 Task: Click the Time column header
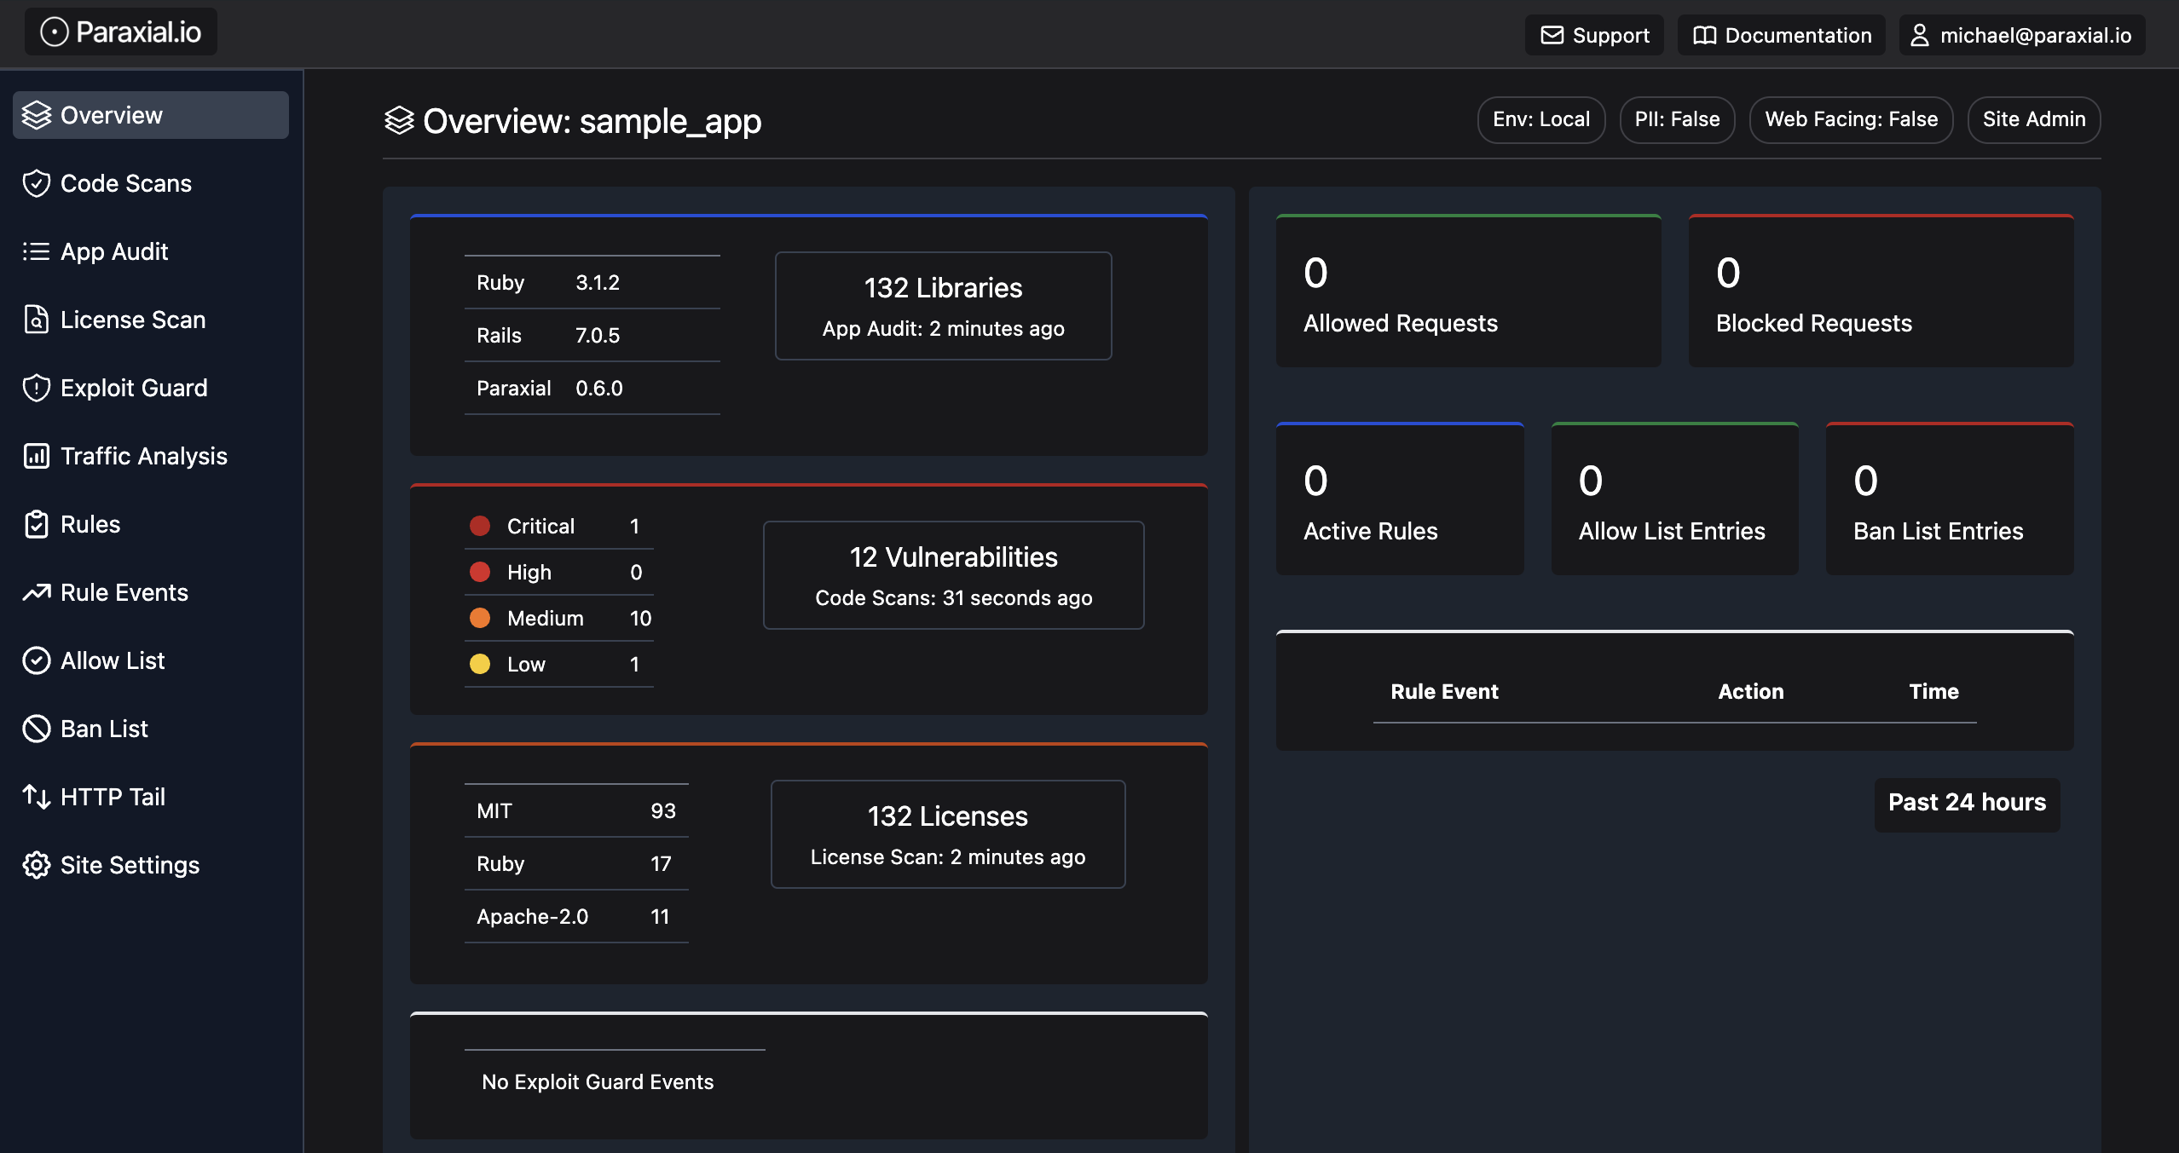click(x=1933, y=691)
